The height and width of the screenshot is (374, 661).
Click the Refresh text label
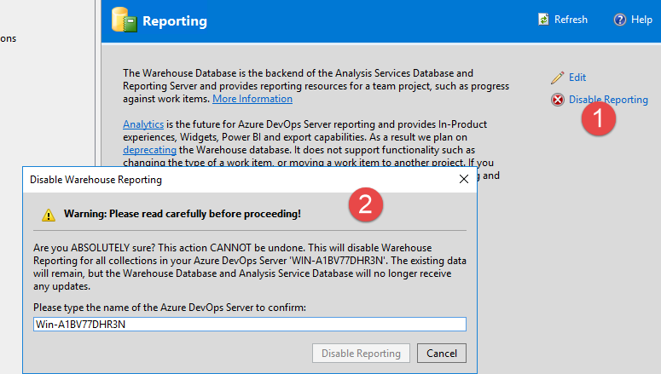[x=571, y=20]
